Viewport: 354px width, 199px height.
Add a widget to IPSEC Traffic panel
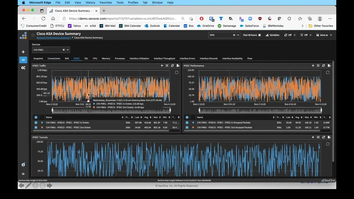point(162,66)
